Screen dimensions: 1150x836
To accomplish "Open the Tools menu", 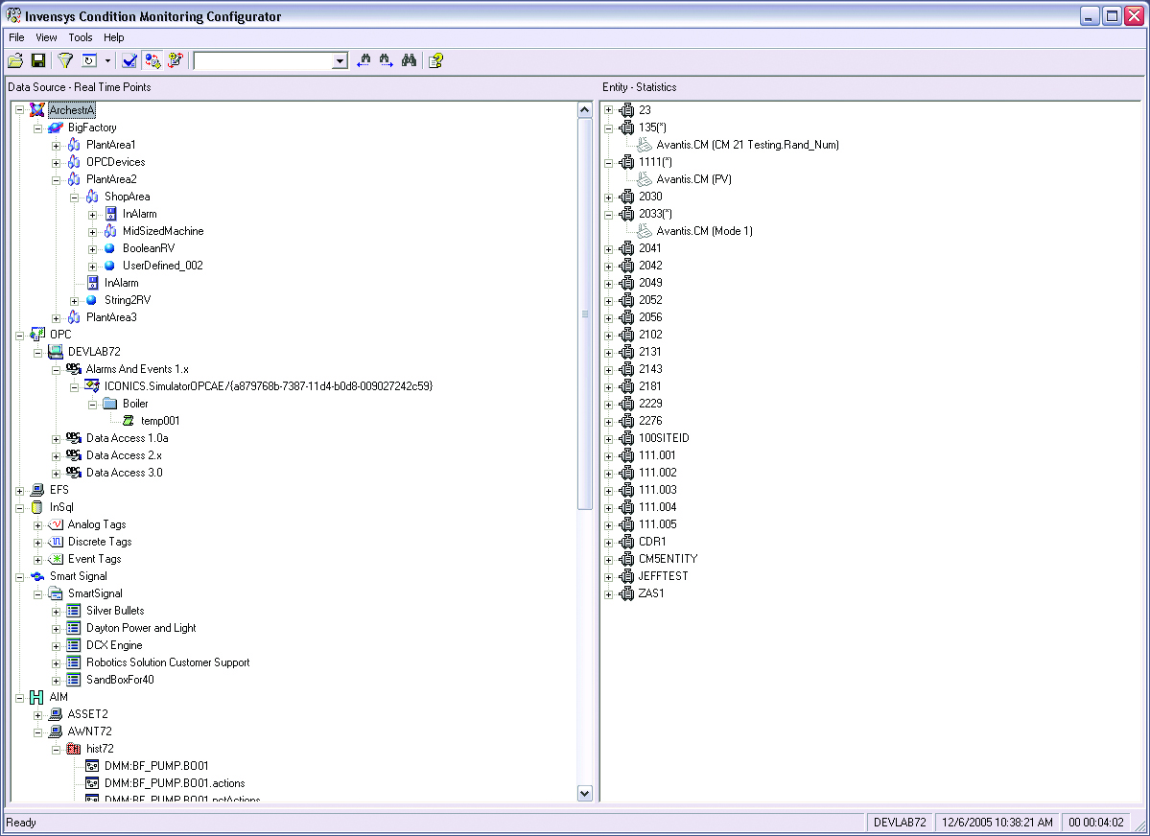I will click(81, 37).
